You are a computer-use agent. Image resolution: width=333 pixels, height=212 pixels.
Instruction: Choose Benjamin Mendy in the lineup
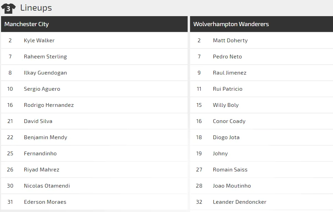tap(45, 137)
